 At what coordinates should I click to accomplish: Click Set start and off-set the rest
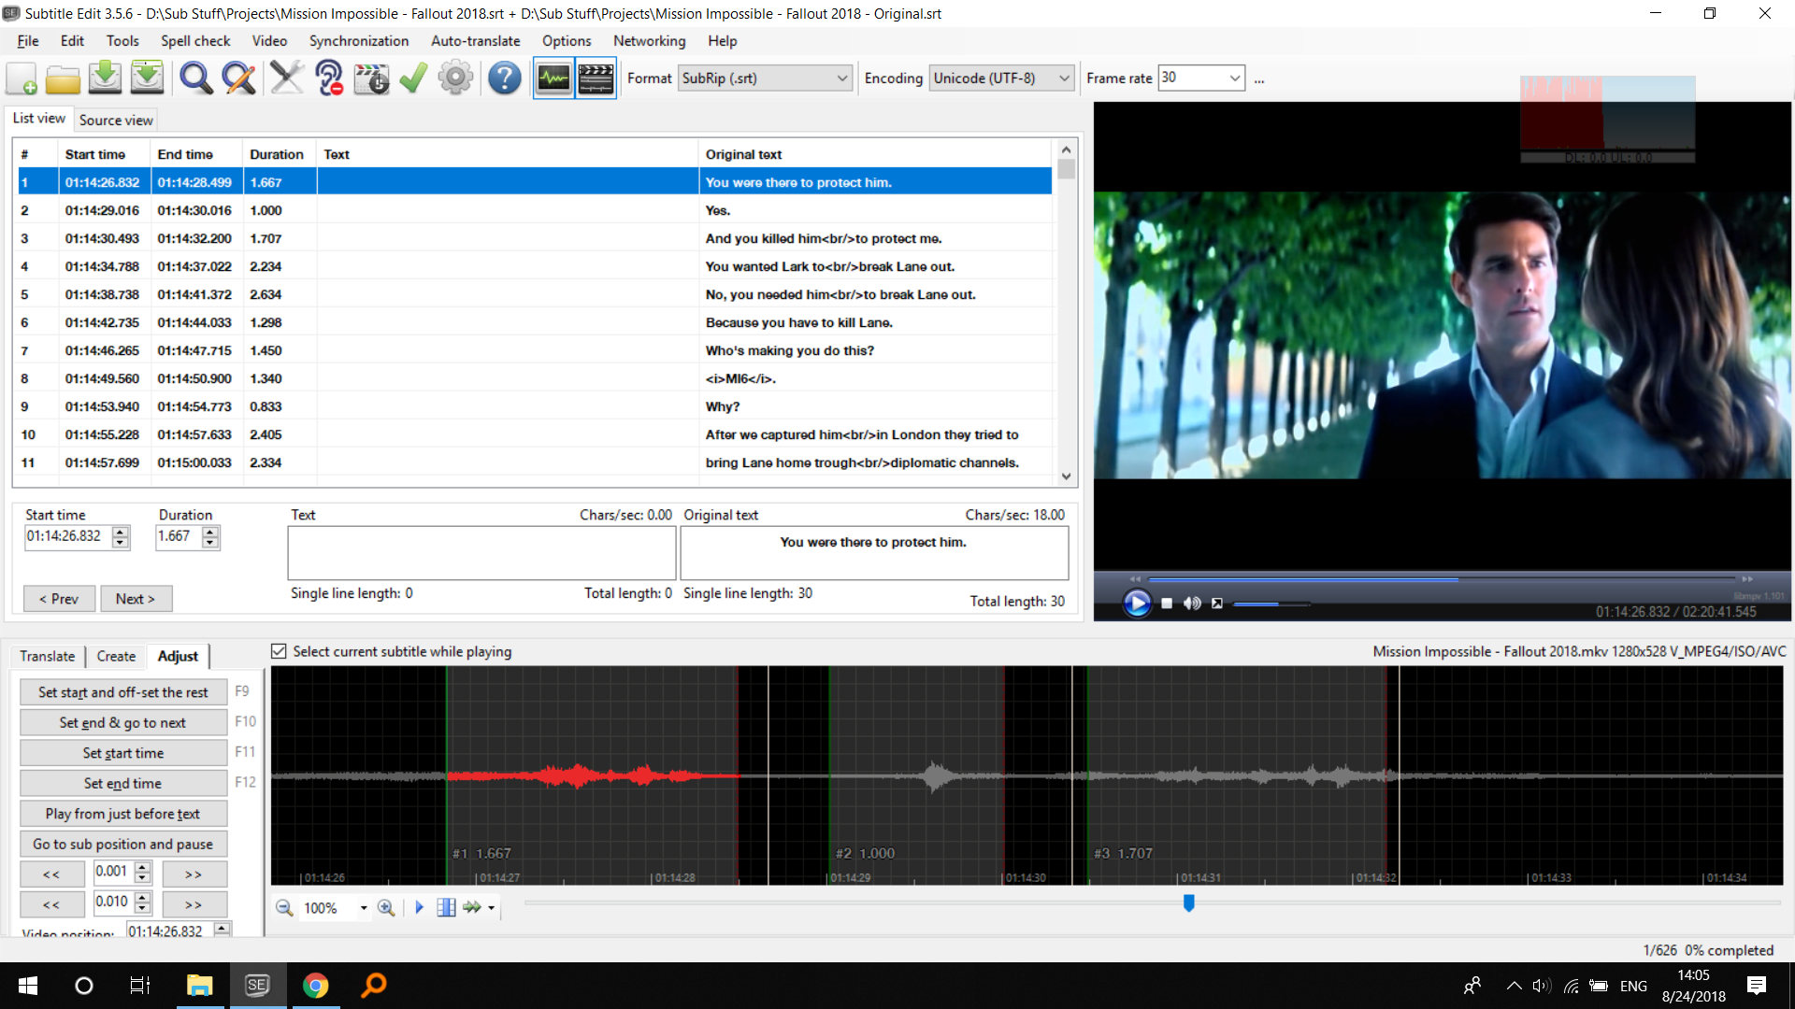(x=123, y=692)
